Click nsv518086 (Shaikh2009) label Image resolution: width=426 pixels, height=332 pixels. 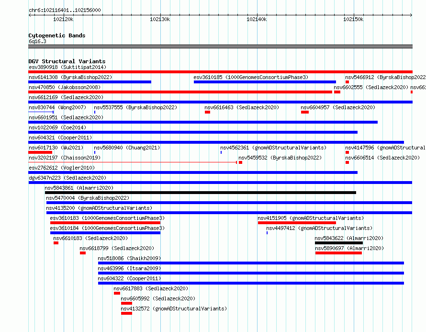click(x=129, y=258)
